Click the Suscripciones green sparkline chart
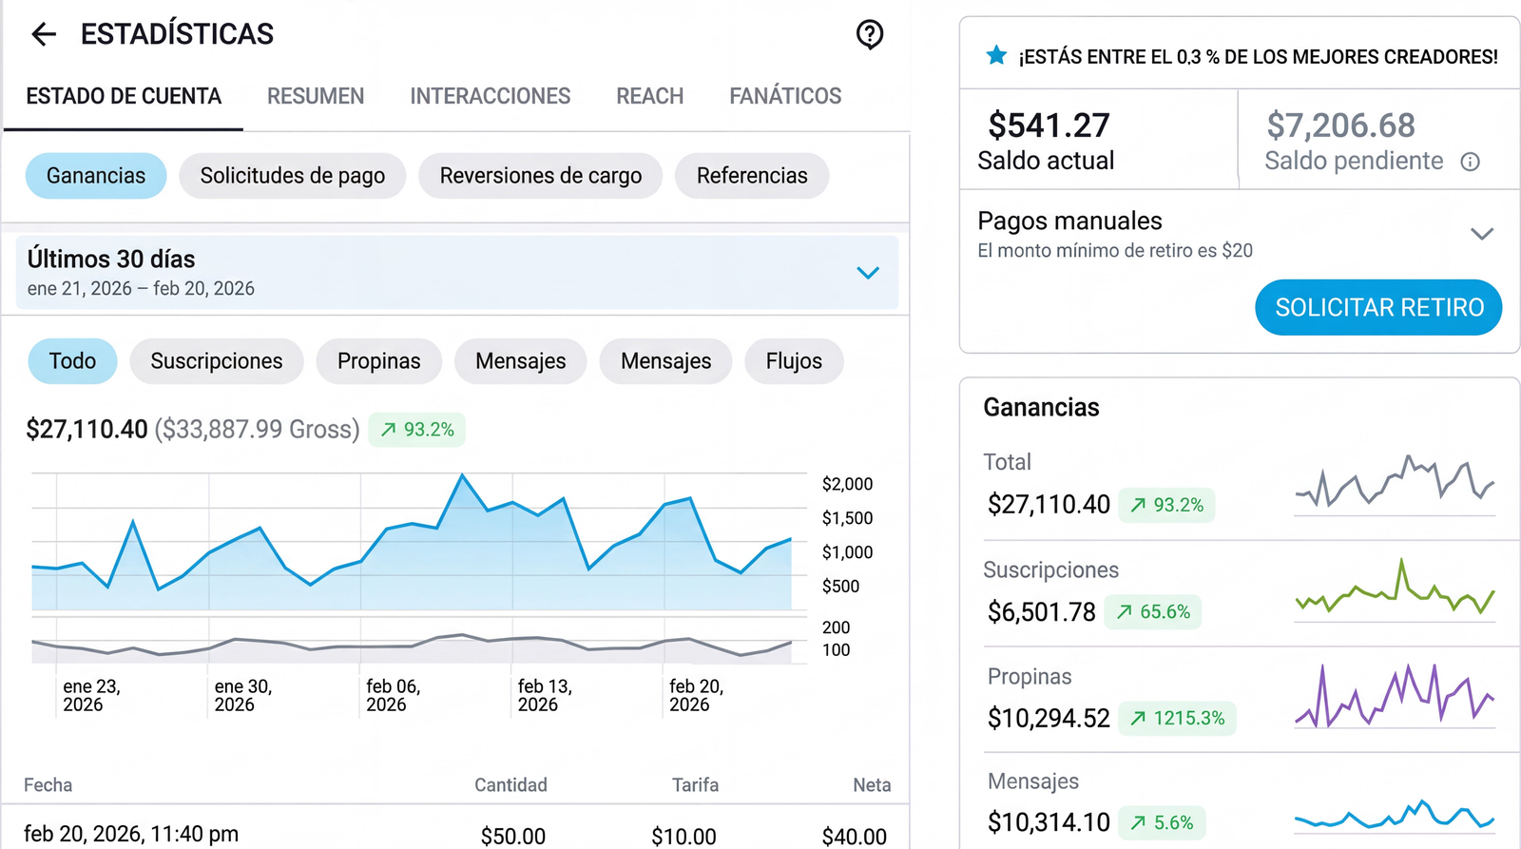The height and width of the screenshot is (849, 1521). 1394,591
